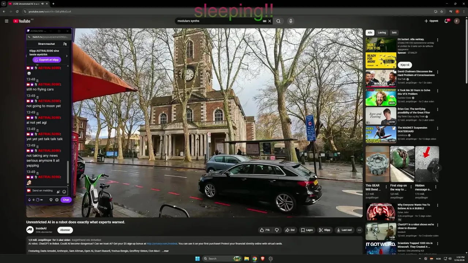Screen dimensions: 468x263
Task: Go to the YouTube home logo
Action: click(x=22, y=21)
